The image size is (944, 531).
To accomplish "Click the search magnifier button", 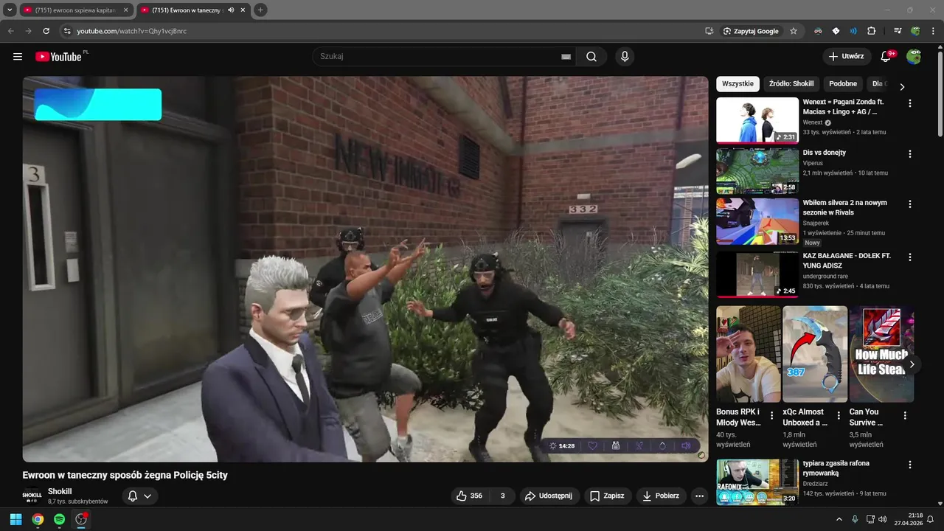I will click(591, 57).
